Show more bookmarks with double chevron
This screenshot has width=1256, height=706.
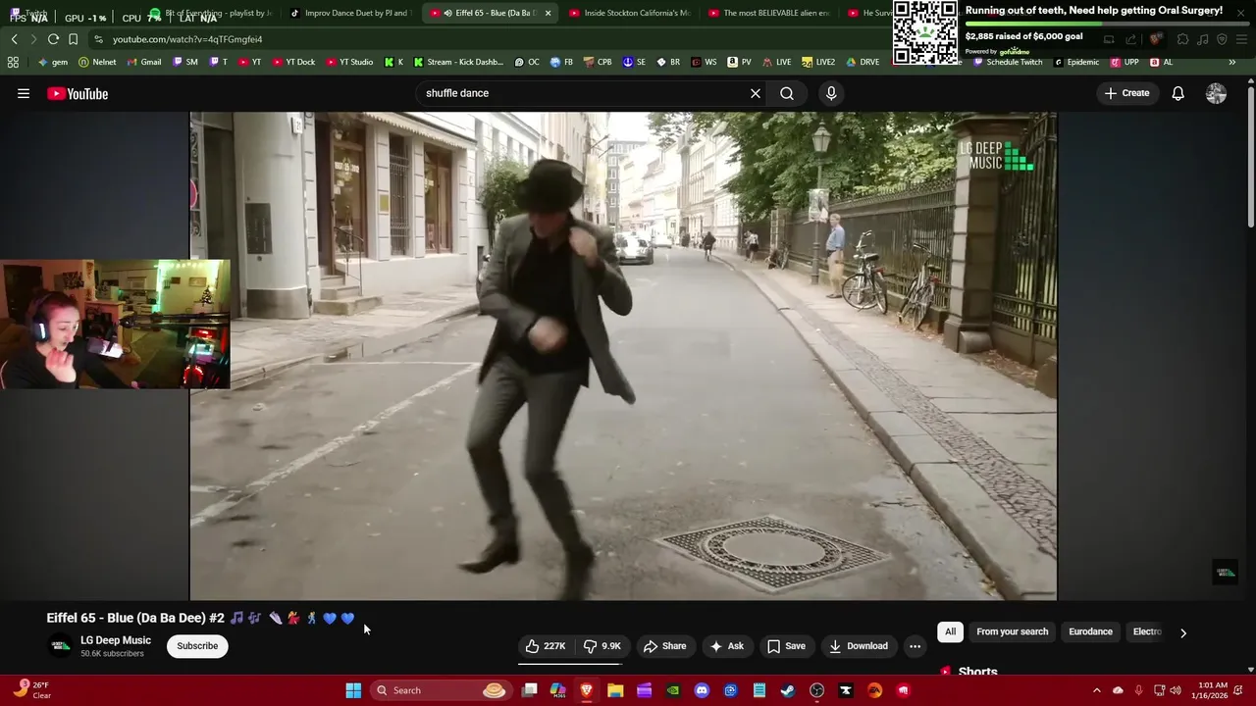tap(1231, 62)
